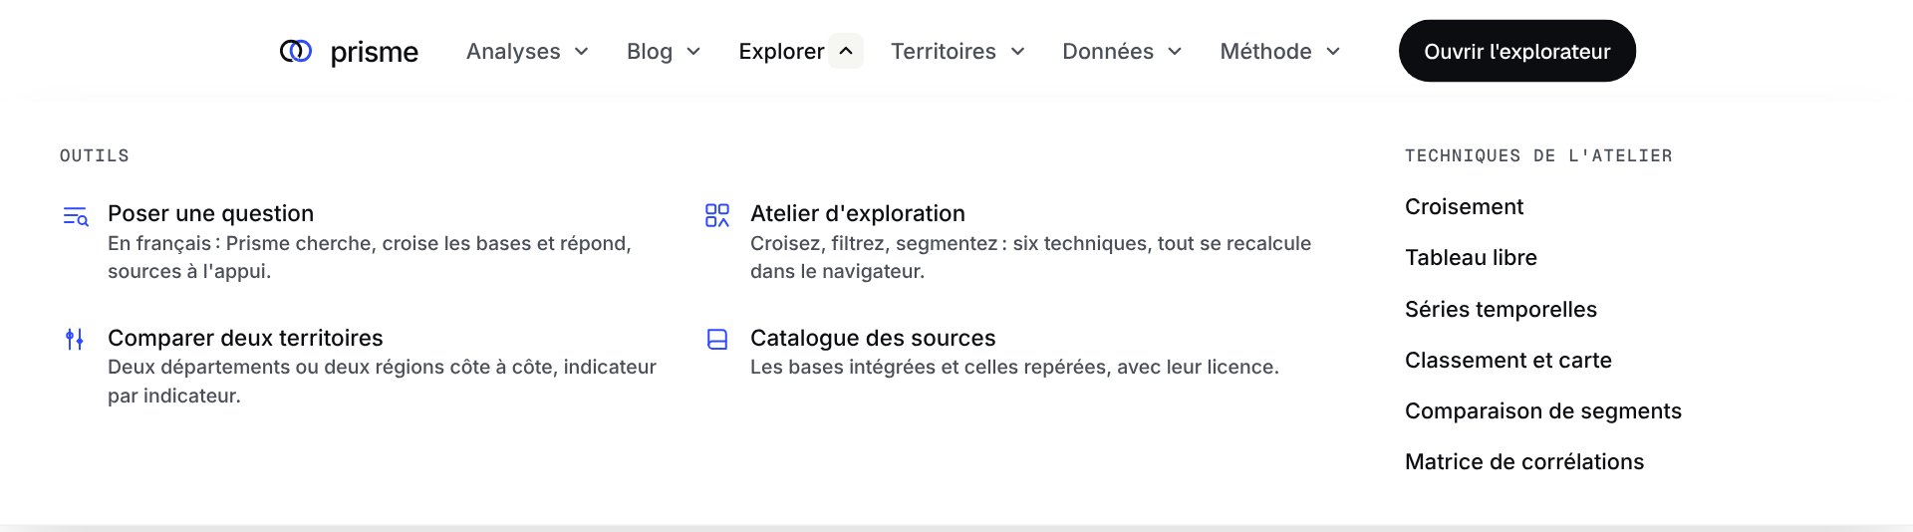Expand the Données menu chevron
Viewport: 1913px width, 532px height.
point(1175,52)
